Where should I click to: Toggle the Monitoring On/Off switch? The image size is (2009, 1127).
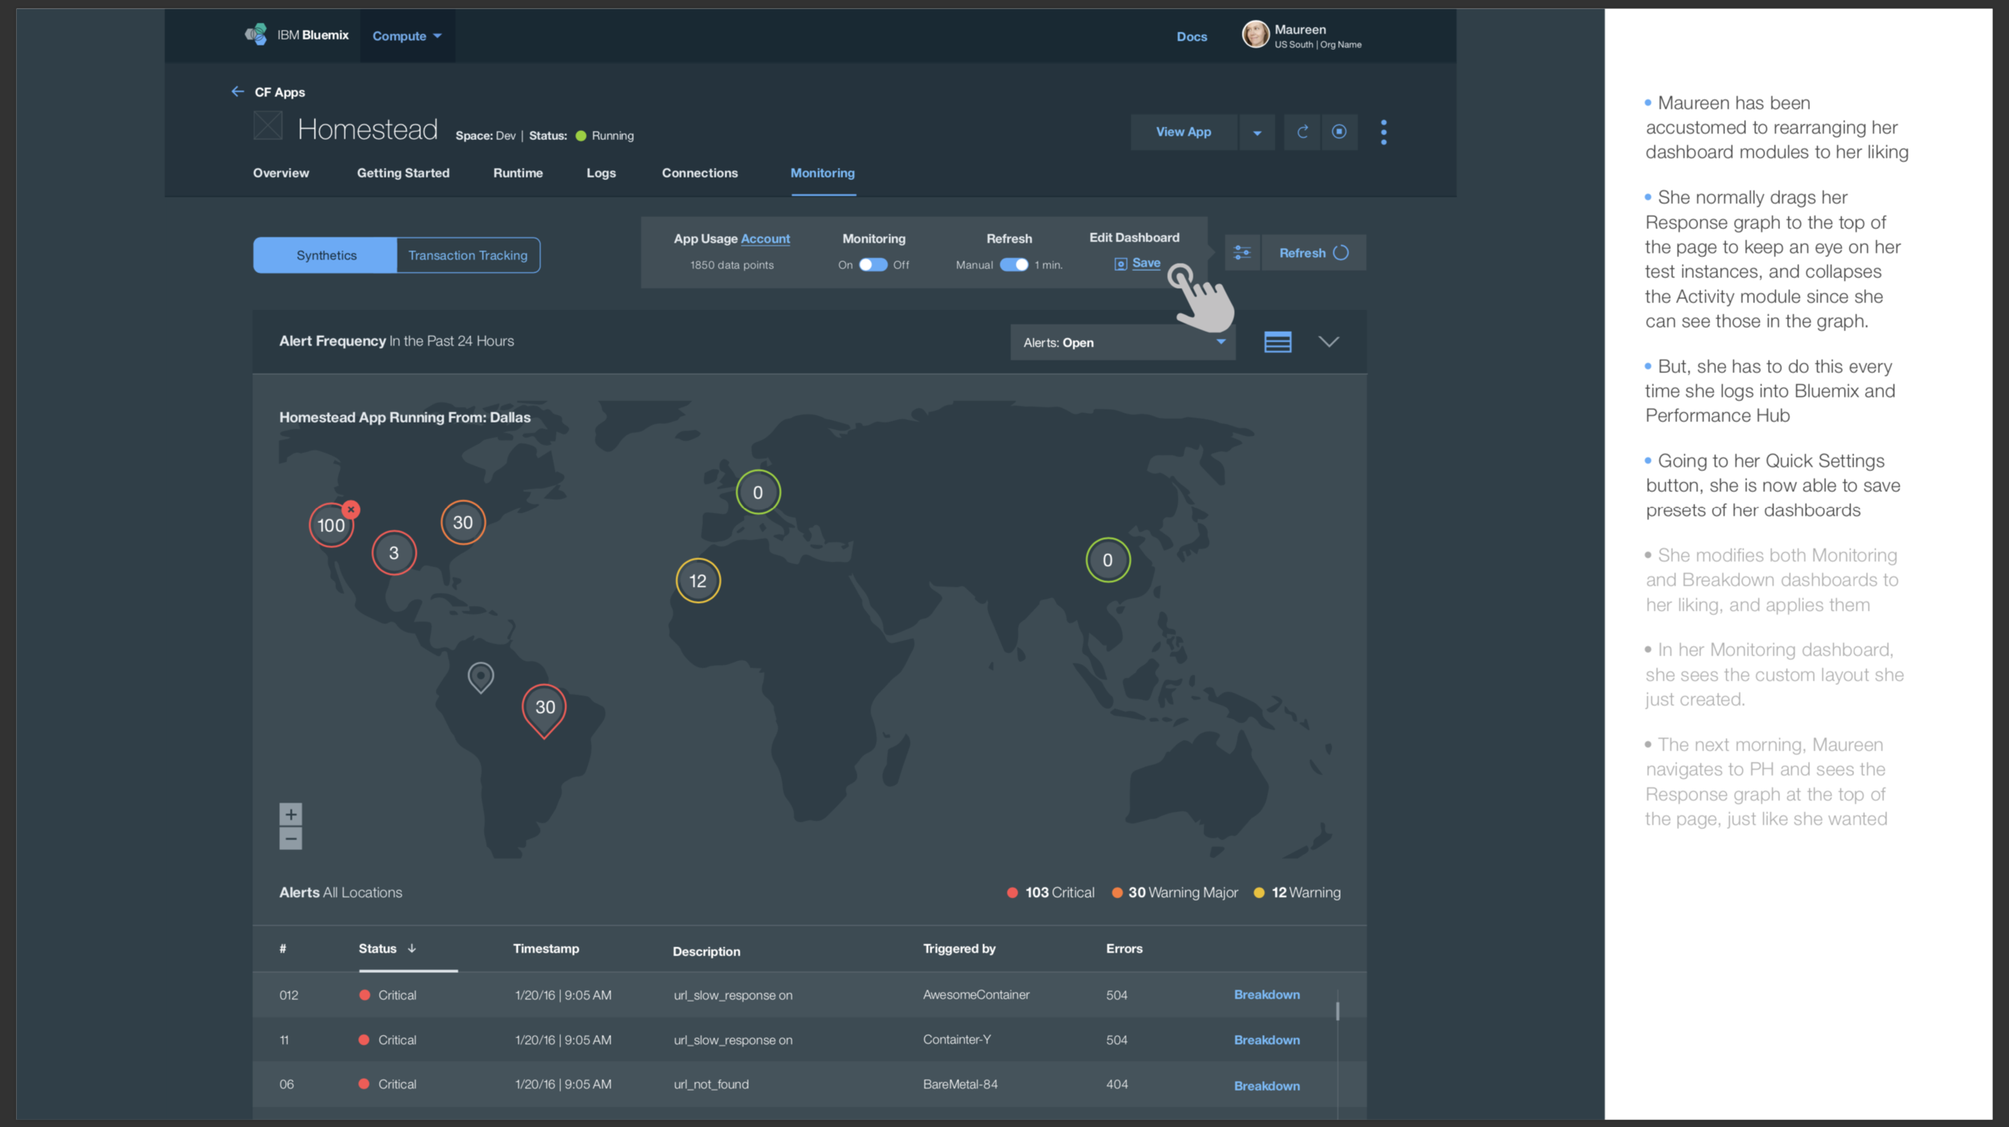pyautogui.click(x=873, y=265)
